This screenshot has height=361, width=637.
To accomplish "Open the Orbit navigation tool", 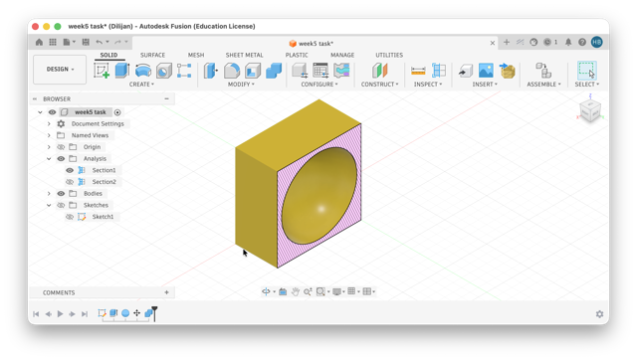I will [x=266, y=291].
